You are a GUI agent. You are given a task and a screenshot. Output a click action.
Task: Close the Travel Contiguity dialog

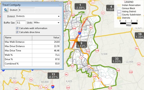pos(60,5)
